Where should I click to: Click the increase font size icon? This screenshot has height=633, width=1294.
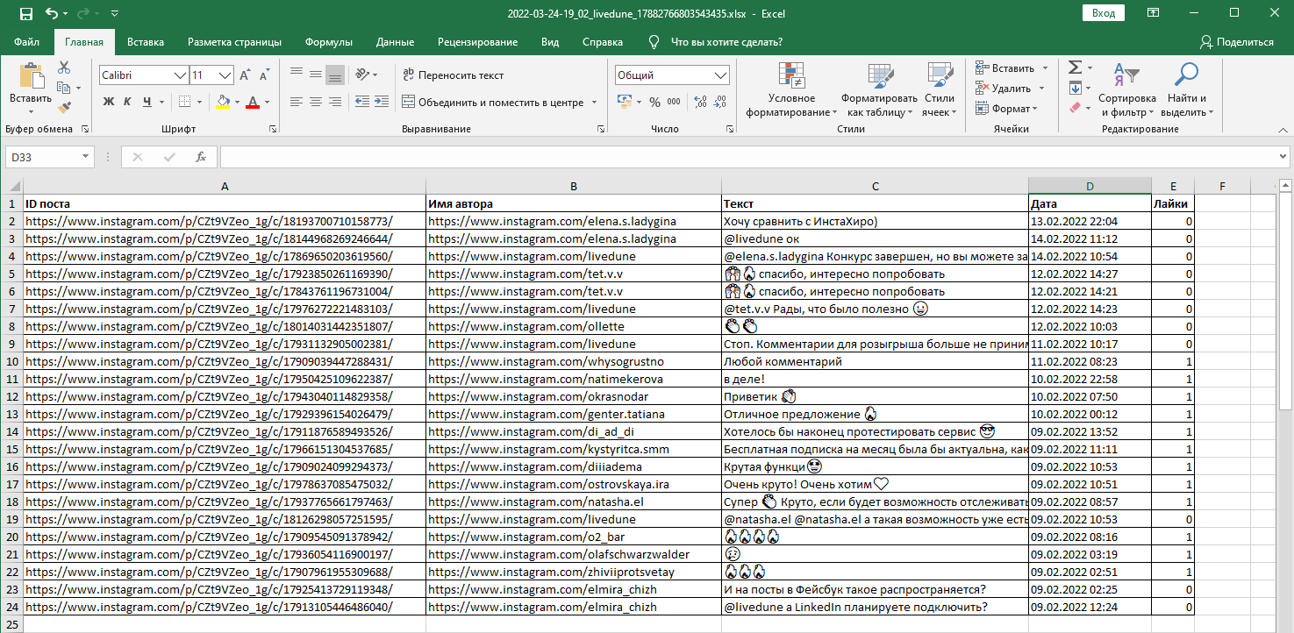245,75
